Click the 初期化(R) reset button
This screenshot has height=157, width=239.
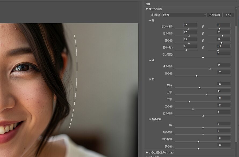tap(215, 14)
